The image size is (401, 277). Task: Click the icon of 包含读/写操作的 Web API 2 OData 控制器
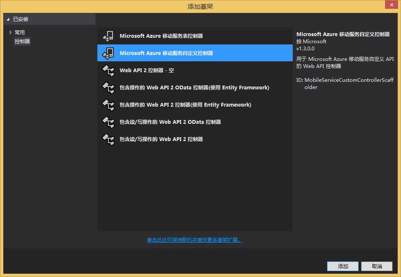pyautogui.click(x=108, y=122)
